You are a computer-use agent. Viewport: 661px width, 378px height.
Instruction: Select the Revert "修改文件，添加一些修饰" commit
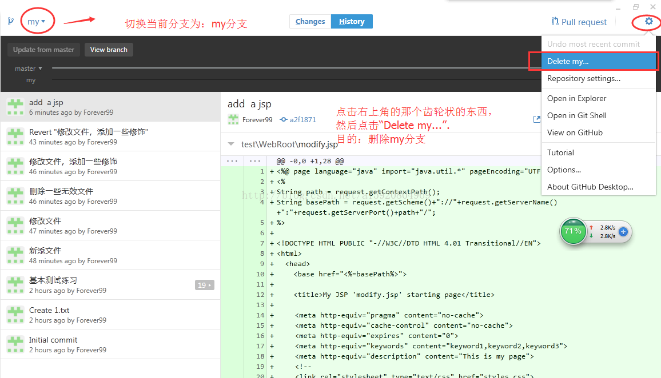click(110, 137)
